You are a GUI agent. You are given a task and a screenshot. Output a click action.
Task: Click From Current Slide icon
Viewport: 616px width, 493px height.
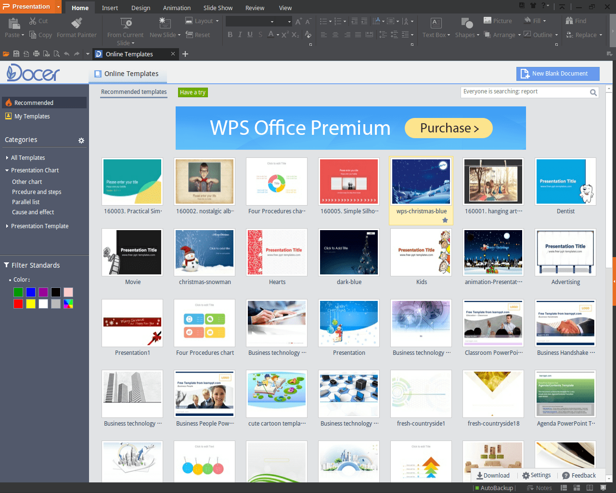coord(126,23)
